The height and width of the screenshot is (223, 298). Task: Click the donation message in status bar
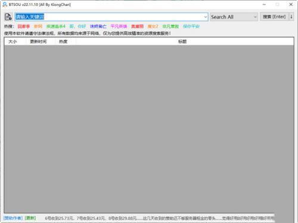tap(159, 218)
